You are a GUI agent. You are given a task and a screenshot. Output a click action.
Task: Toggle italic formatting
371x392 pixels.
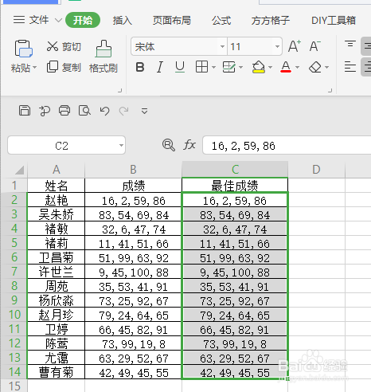[160, 67]
